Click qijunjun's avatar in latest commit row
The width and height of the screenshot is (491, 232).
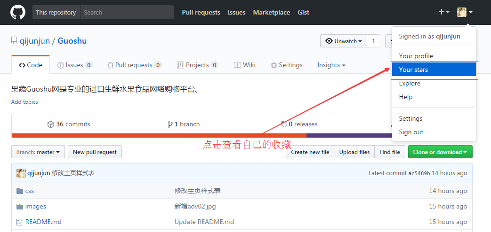click(x=21, y=173)
